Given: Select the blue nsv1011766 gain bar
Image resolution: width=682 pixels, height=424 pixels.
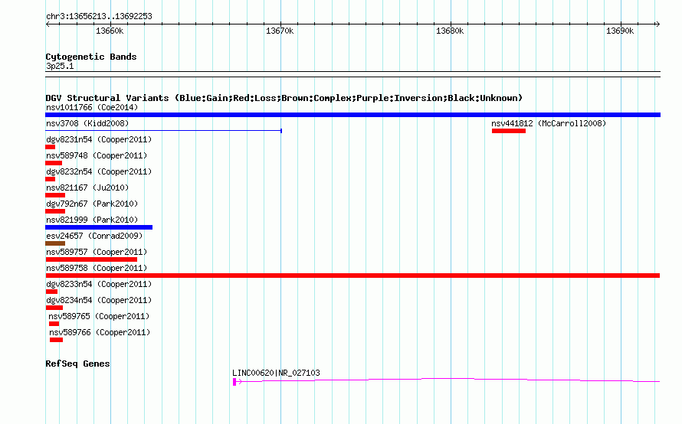Looking at the screenshot, I should (352, 115).
